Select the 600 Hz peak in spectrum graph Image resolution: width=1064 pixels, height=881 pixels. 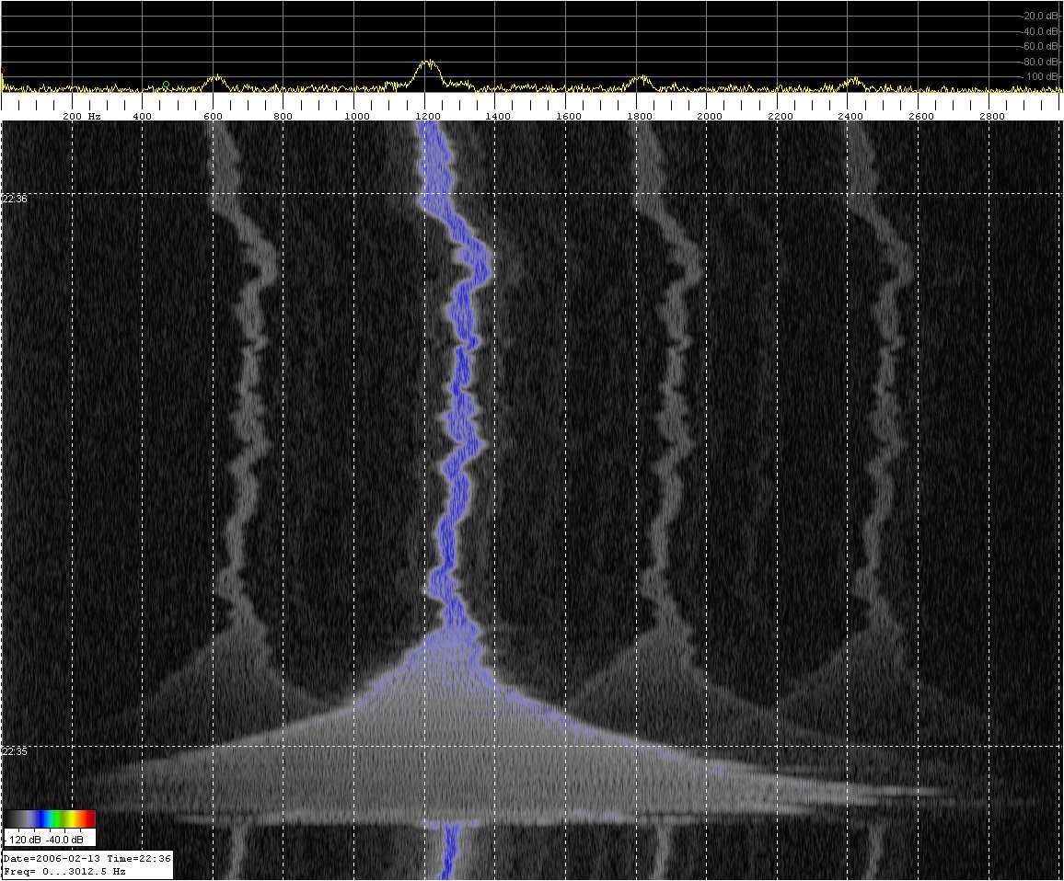coord(214,78)
